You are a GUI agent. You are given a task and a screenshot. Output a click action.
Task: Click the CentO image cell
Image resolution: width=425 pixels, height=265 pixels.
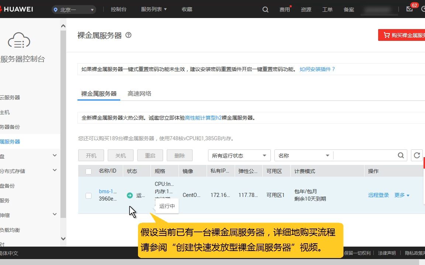(x=191, y=195)
